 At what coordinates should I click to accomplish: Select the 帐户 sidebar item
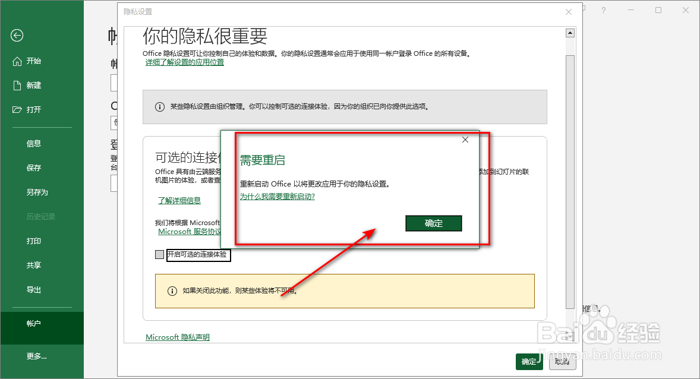coord(42,328)
